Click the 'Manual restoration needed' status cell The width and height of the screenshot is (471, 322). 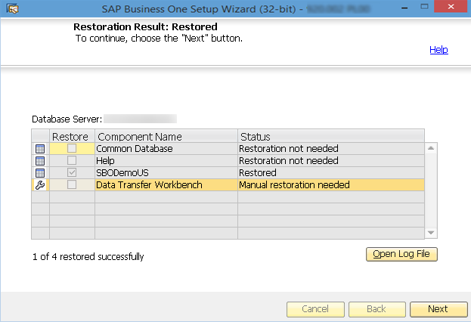(331, 185)
